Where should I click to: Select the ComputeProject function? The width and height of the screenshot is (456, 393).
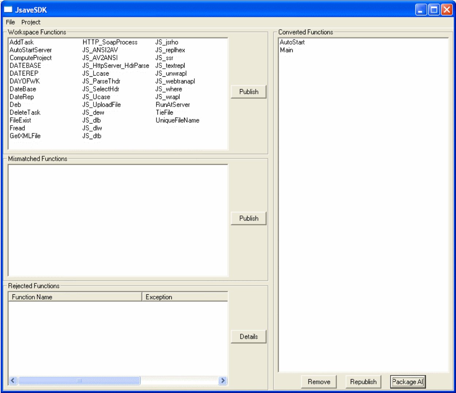click(x=31, y=58)
